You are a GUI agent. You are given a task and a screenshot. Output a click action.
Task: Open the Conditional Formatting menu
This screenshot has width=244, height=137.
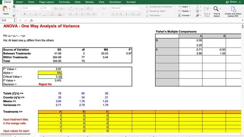pyautogui.click(x=159, y=7)
